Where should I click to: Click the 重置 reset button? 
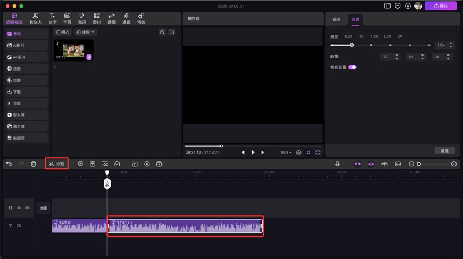pos(444,150)
